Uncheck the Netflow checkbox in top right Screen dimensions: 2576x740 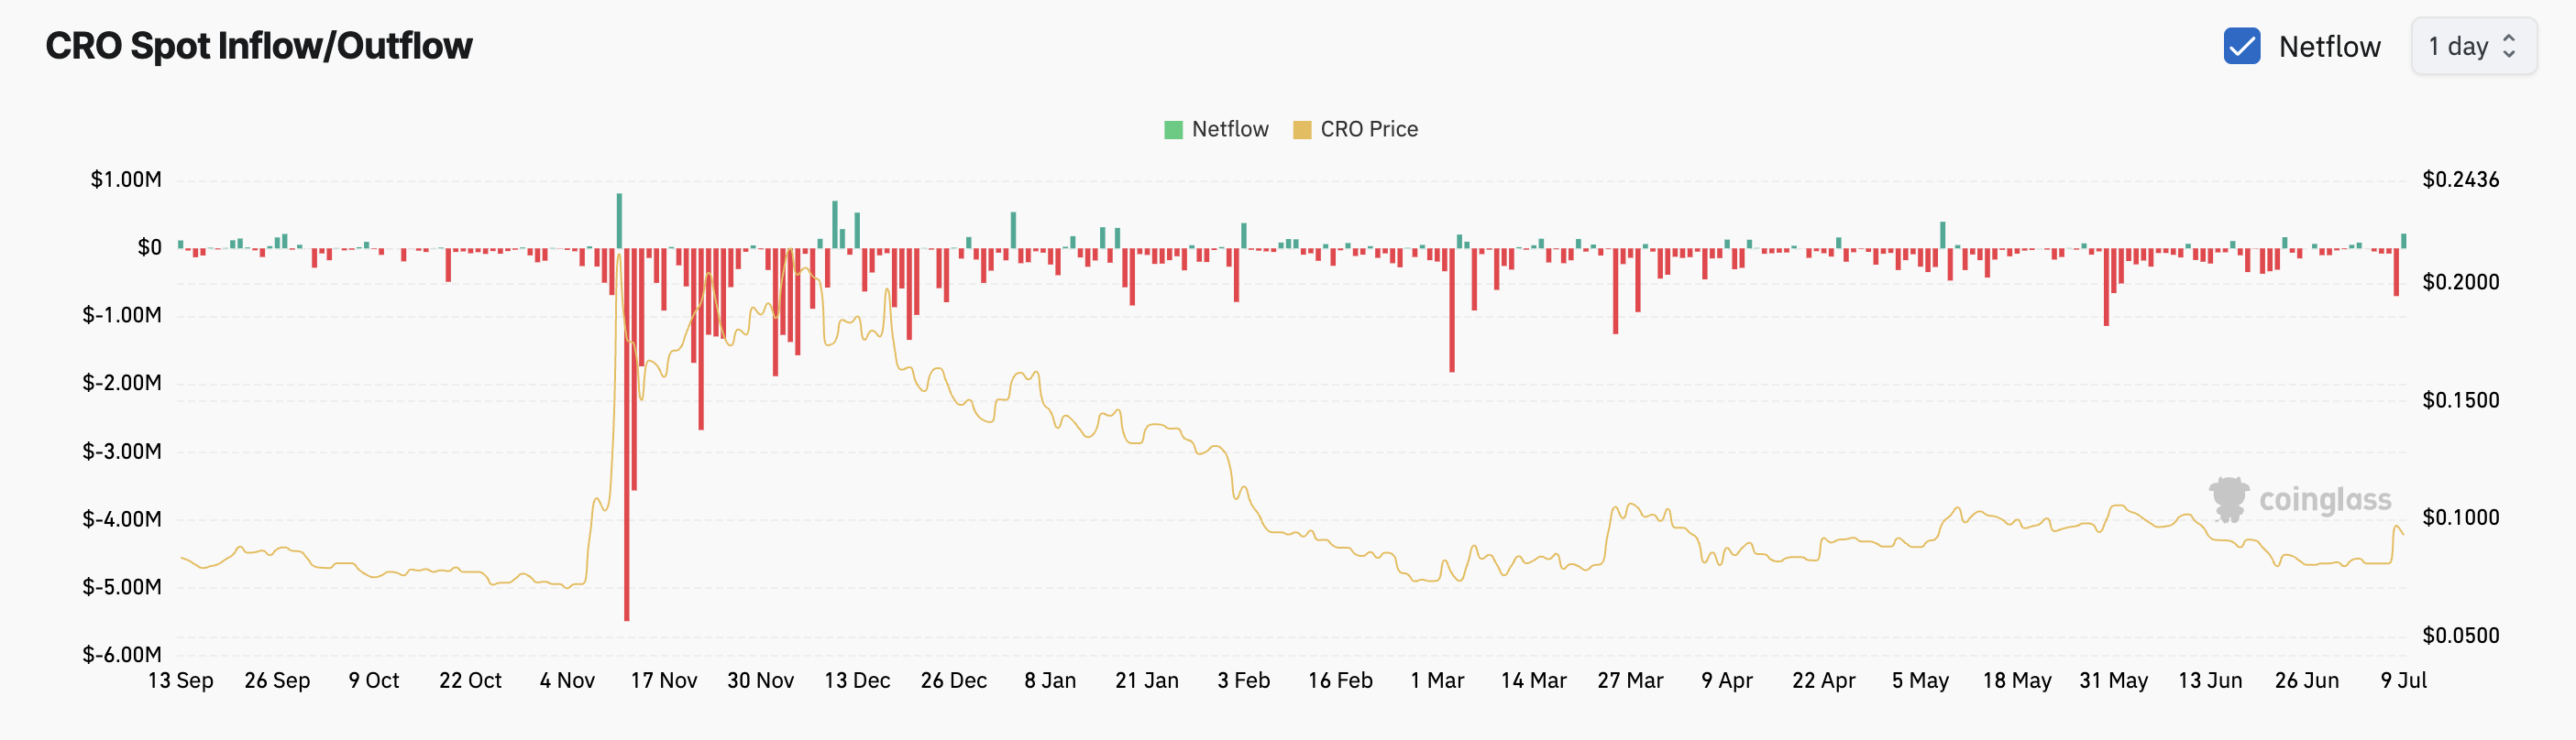[2241, 46]
